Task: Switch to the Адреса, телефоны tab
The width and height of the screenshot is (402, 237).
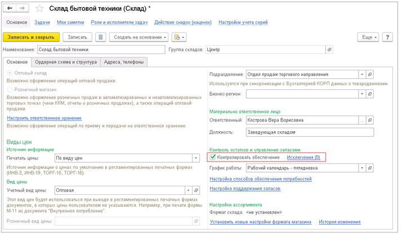Action: 124,62
